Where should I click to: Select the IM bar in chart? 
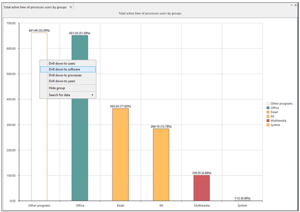[161, 165]
